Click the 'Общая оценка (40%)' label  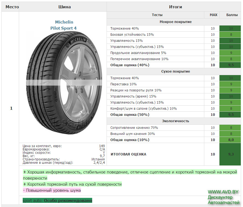click(130, 65)
